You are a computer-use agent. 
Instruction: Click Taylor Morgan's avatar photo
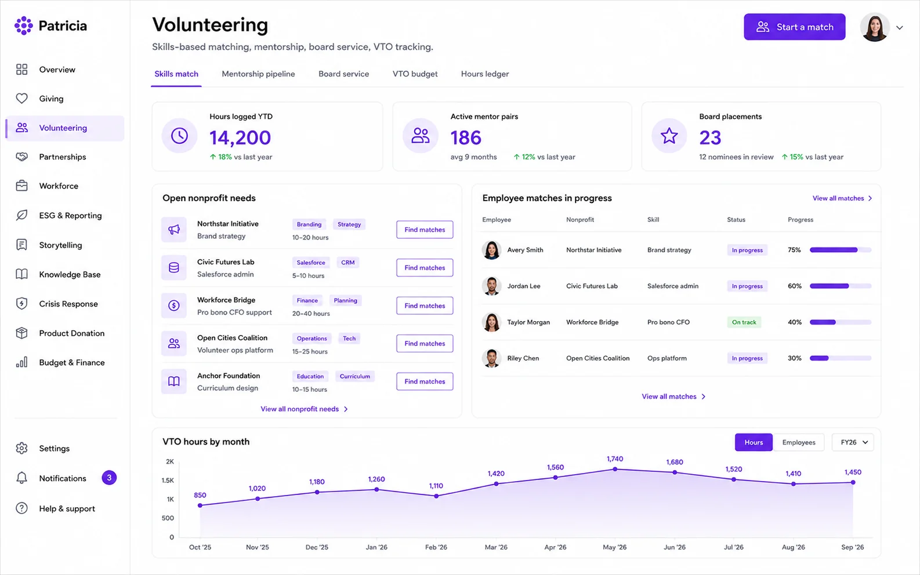(491, 322)
